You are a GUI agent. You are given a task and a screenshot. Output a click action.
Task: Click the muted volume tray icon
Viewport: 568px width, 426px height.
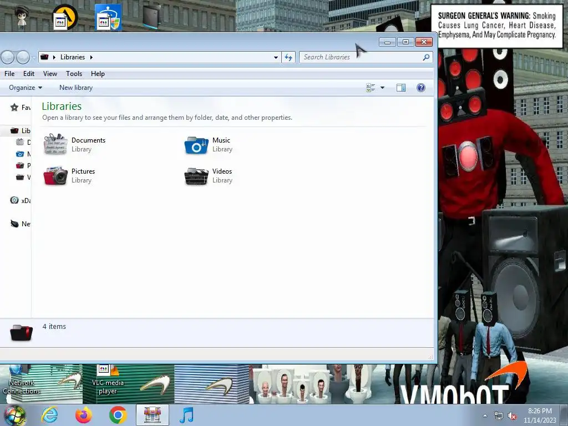(x=512, y=416)
